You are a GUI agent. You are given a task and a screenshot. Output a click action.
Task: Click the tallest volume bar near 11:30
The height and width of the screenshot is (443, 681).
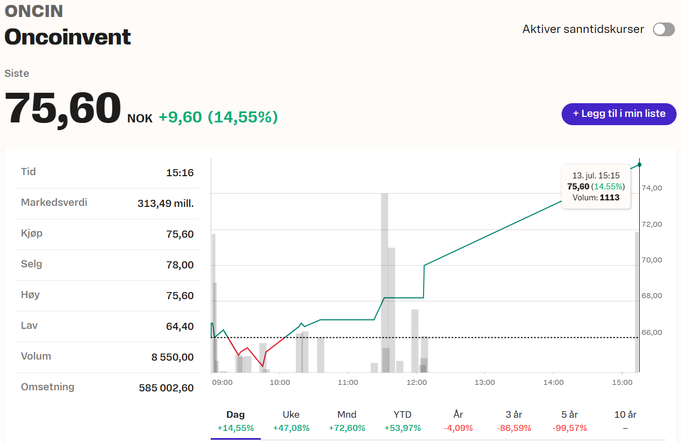(x=385, y=283)
